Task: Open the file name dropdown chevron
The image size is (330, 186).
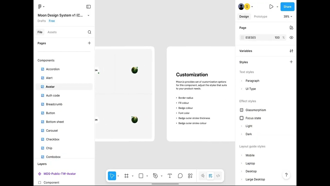Action: tap(88, 16)
